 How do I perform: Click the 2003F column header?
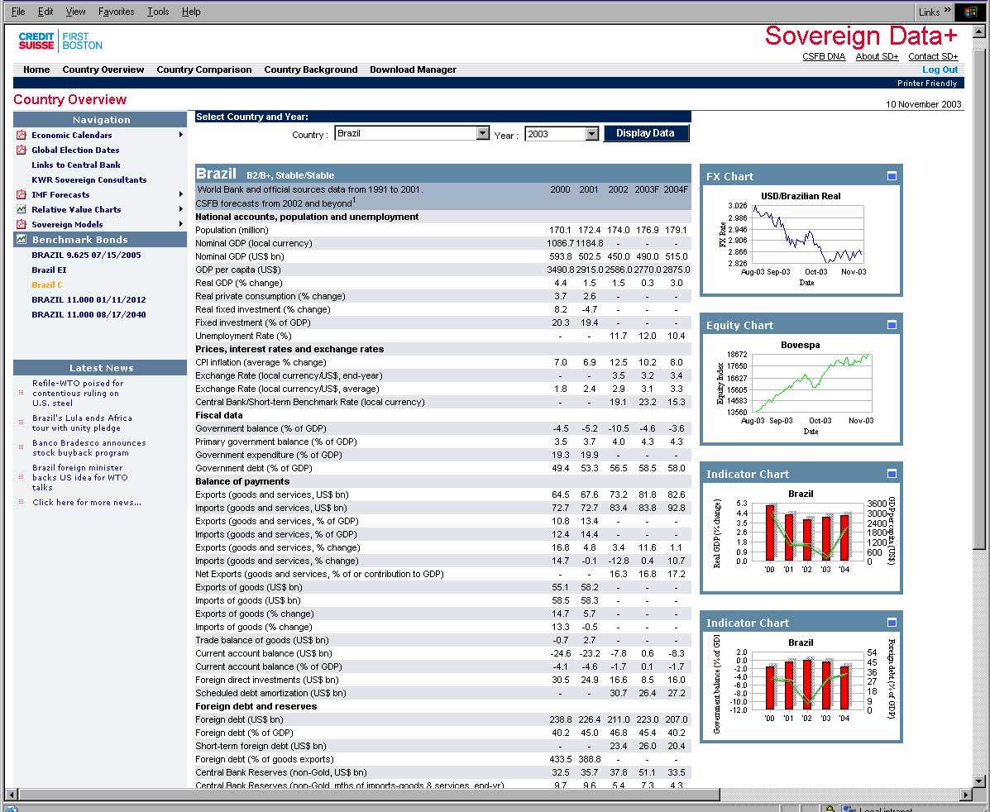click(647, 189)
